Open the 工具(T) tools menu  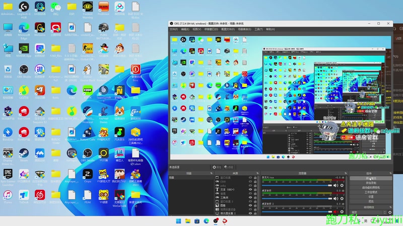tap(258, 29)
